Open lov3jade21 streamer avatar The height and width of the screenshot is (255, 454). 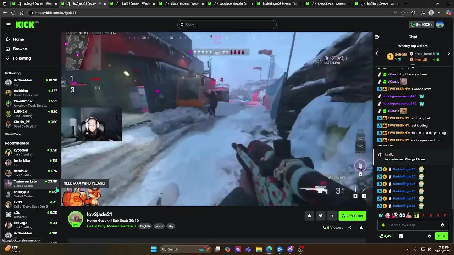click(x=76, y=219)
